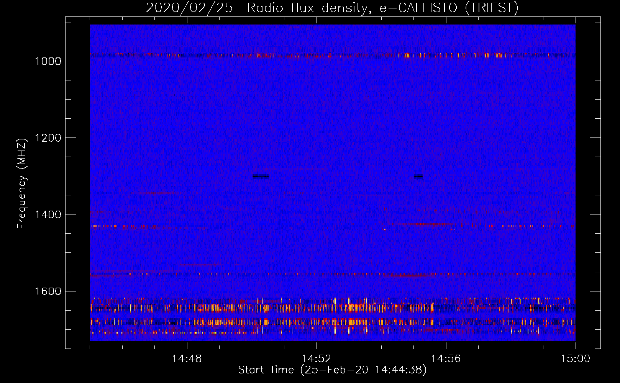Image resolution: width=620 pixels, height=383 pixels.
Task: Click the 14:52 time axis label
Action: pyautogui.click(x=317, y=359)
